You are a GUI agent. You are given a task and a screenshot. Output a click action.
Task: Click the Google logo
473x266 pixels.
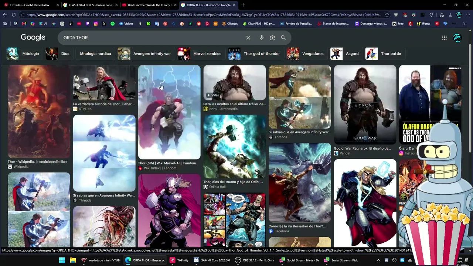point(33,37)
